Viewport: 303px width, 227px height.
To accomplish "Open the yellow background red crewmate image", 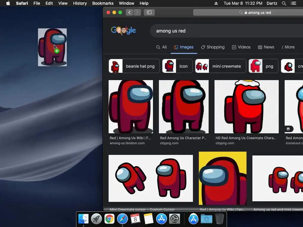I will click(x=223, y=178).
